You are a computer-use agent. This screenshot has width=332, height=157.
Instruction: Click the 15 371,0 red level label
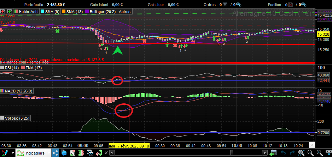click(8, 22)
